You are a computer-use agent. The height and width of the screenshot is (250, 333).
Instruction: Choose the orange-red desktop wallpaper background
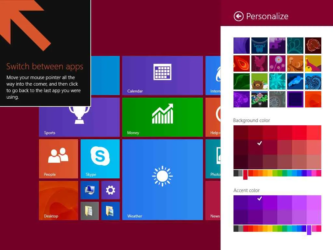[313, 99]
